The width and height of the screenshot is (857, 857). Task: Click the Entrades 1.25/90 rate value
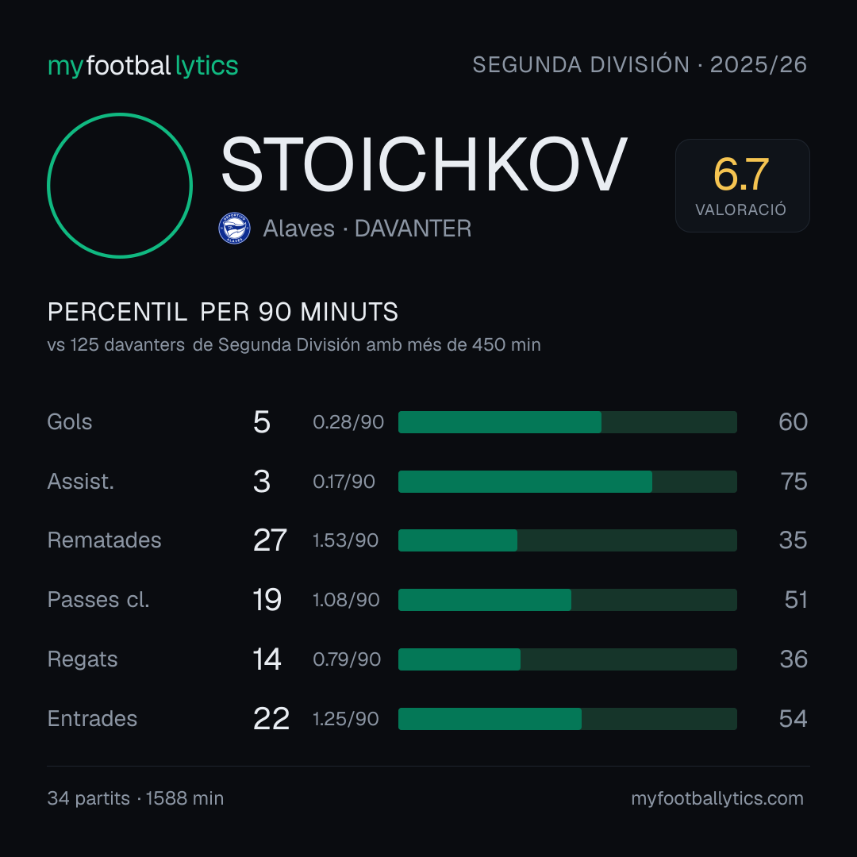345,719
